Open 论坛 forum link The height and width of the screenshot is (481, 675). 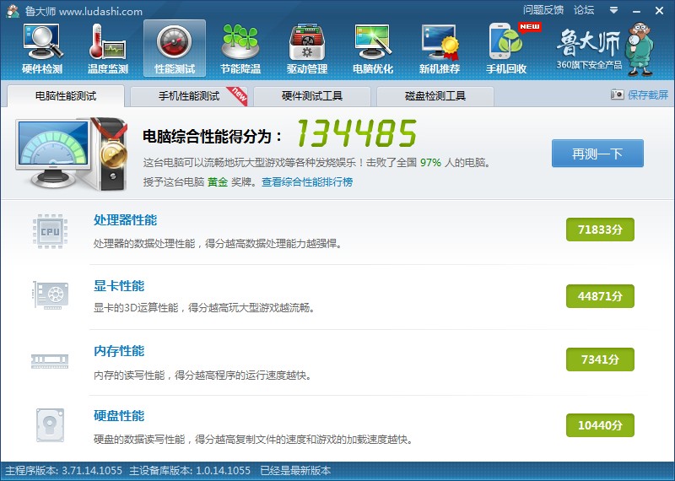click(584, 10)
